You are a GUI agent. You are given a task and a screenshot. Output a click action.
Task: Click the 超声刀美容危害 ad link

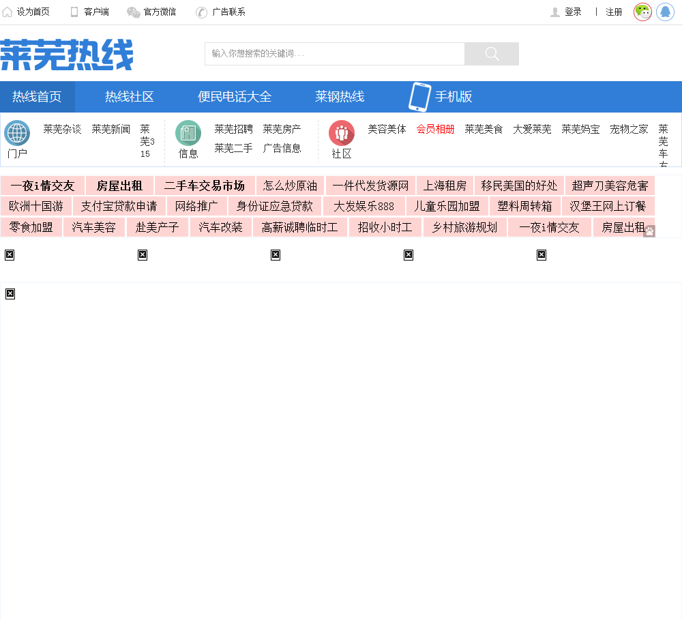coord(610,186)
